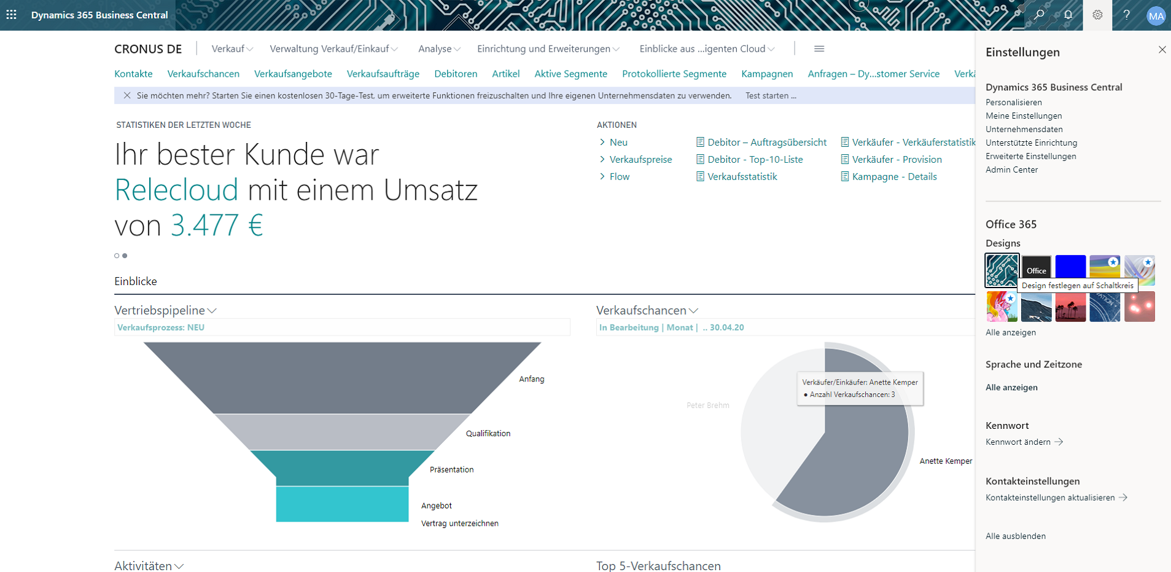Image resolution: width=1171 pixels, height=572 pixels.
Task: Open Admin Center link
Action: [x=1012, y=170]
